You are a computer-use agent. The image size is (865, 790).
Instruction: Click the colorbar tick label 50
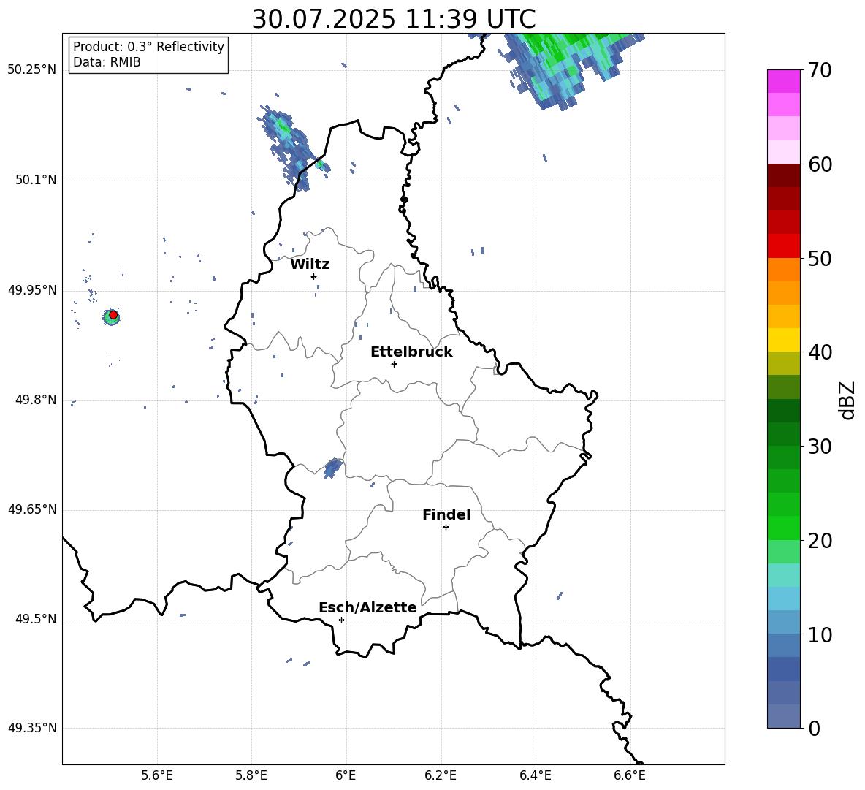point(820,259)
